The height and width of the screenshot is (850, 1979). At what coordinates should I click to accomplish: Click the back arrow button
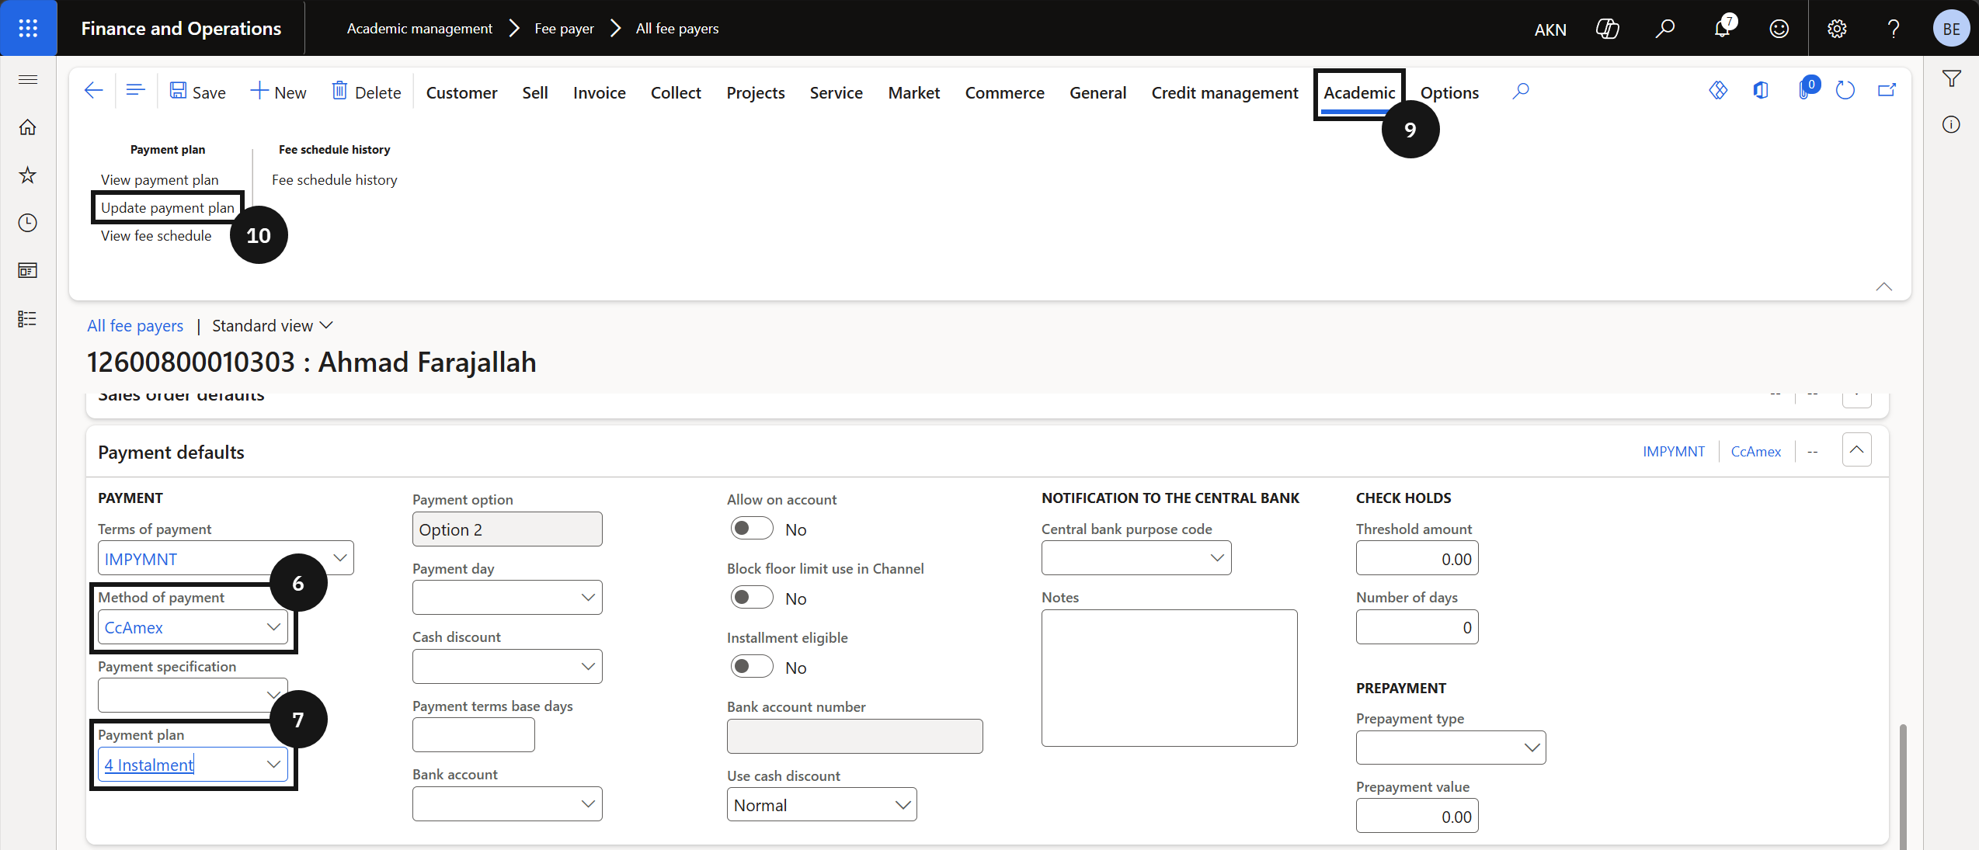93,91
